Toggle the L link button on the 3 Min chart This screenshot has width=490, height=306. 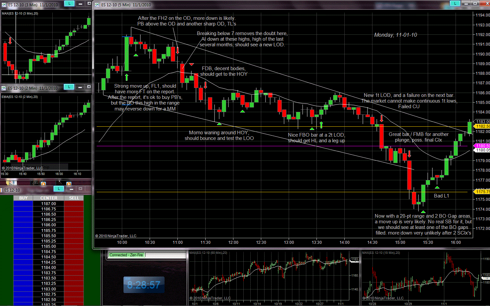coord(69,4)
